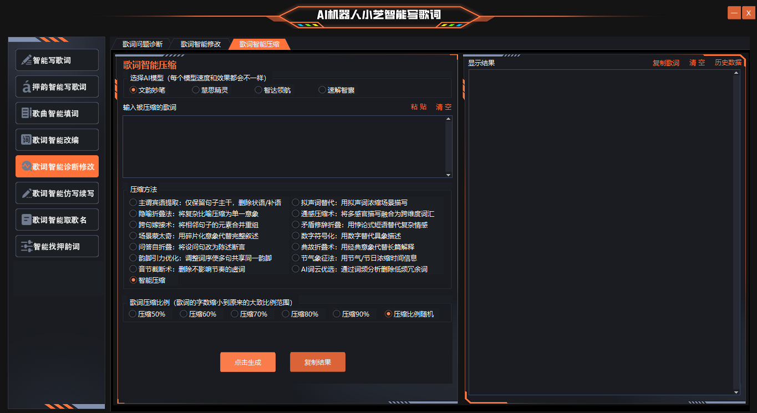This screenshot has width=757, height=413.
Task: Click up arrow of results panel scrollbar
Action: [736, 73]
